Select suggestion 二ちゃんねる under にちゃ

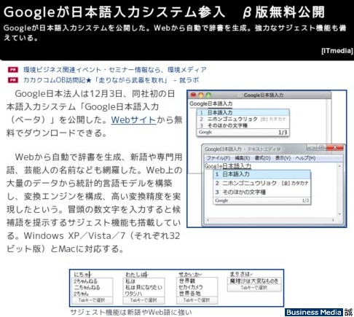[x=87, y=287]
